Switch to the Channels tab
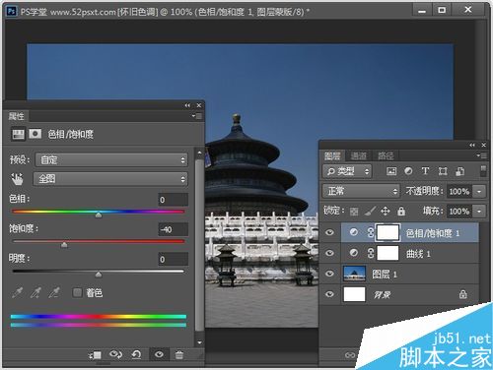Viewport: 493px width, 370px height. [x=358, y=155]
